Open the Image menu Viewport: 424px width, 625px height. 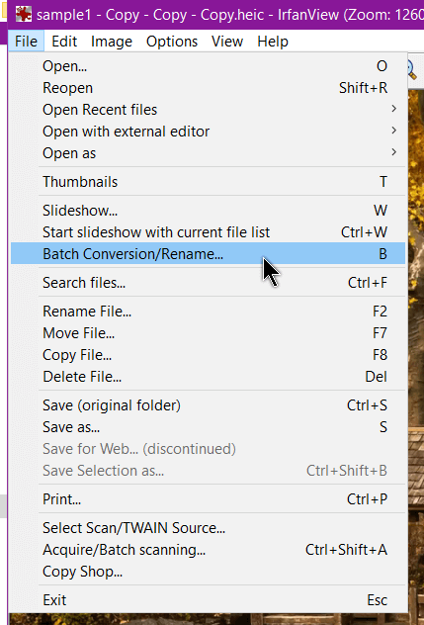[x=112, y=42]
